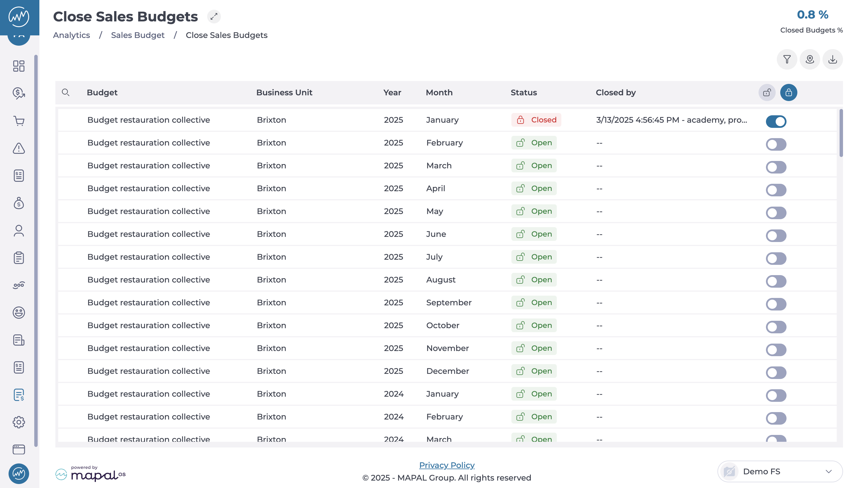Click the closed-by timestamp for 2025 January

point(671,120)
